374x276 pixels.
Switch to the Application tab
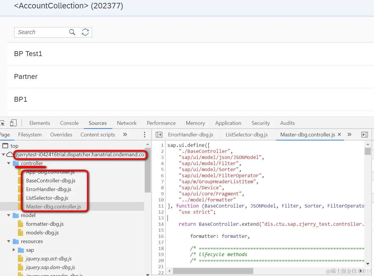(x=228, y=123)
